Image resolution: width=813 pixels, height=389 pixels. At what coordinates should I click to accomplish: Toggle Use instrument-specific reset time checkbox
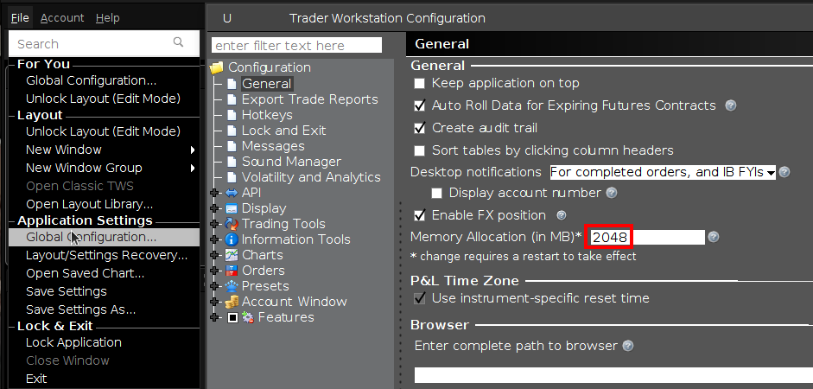[x=420, y=299]
